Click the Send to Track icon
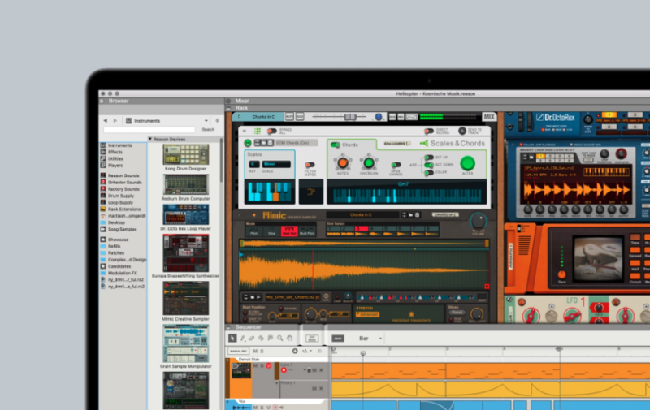This screenshot has width=650, height=410. pos(462,131)
